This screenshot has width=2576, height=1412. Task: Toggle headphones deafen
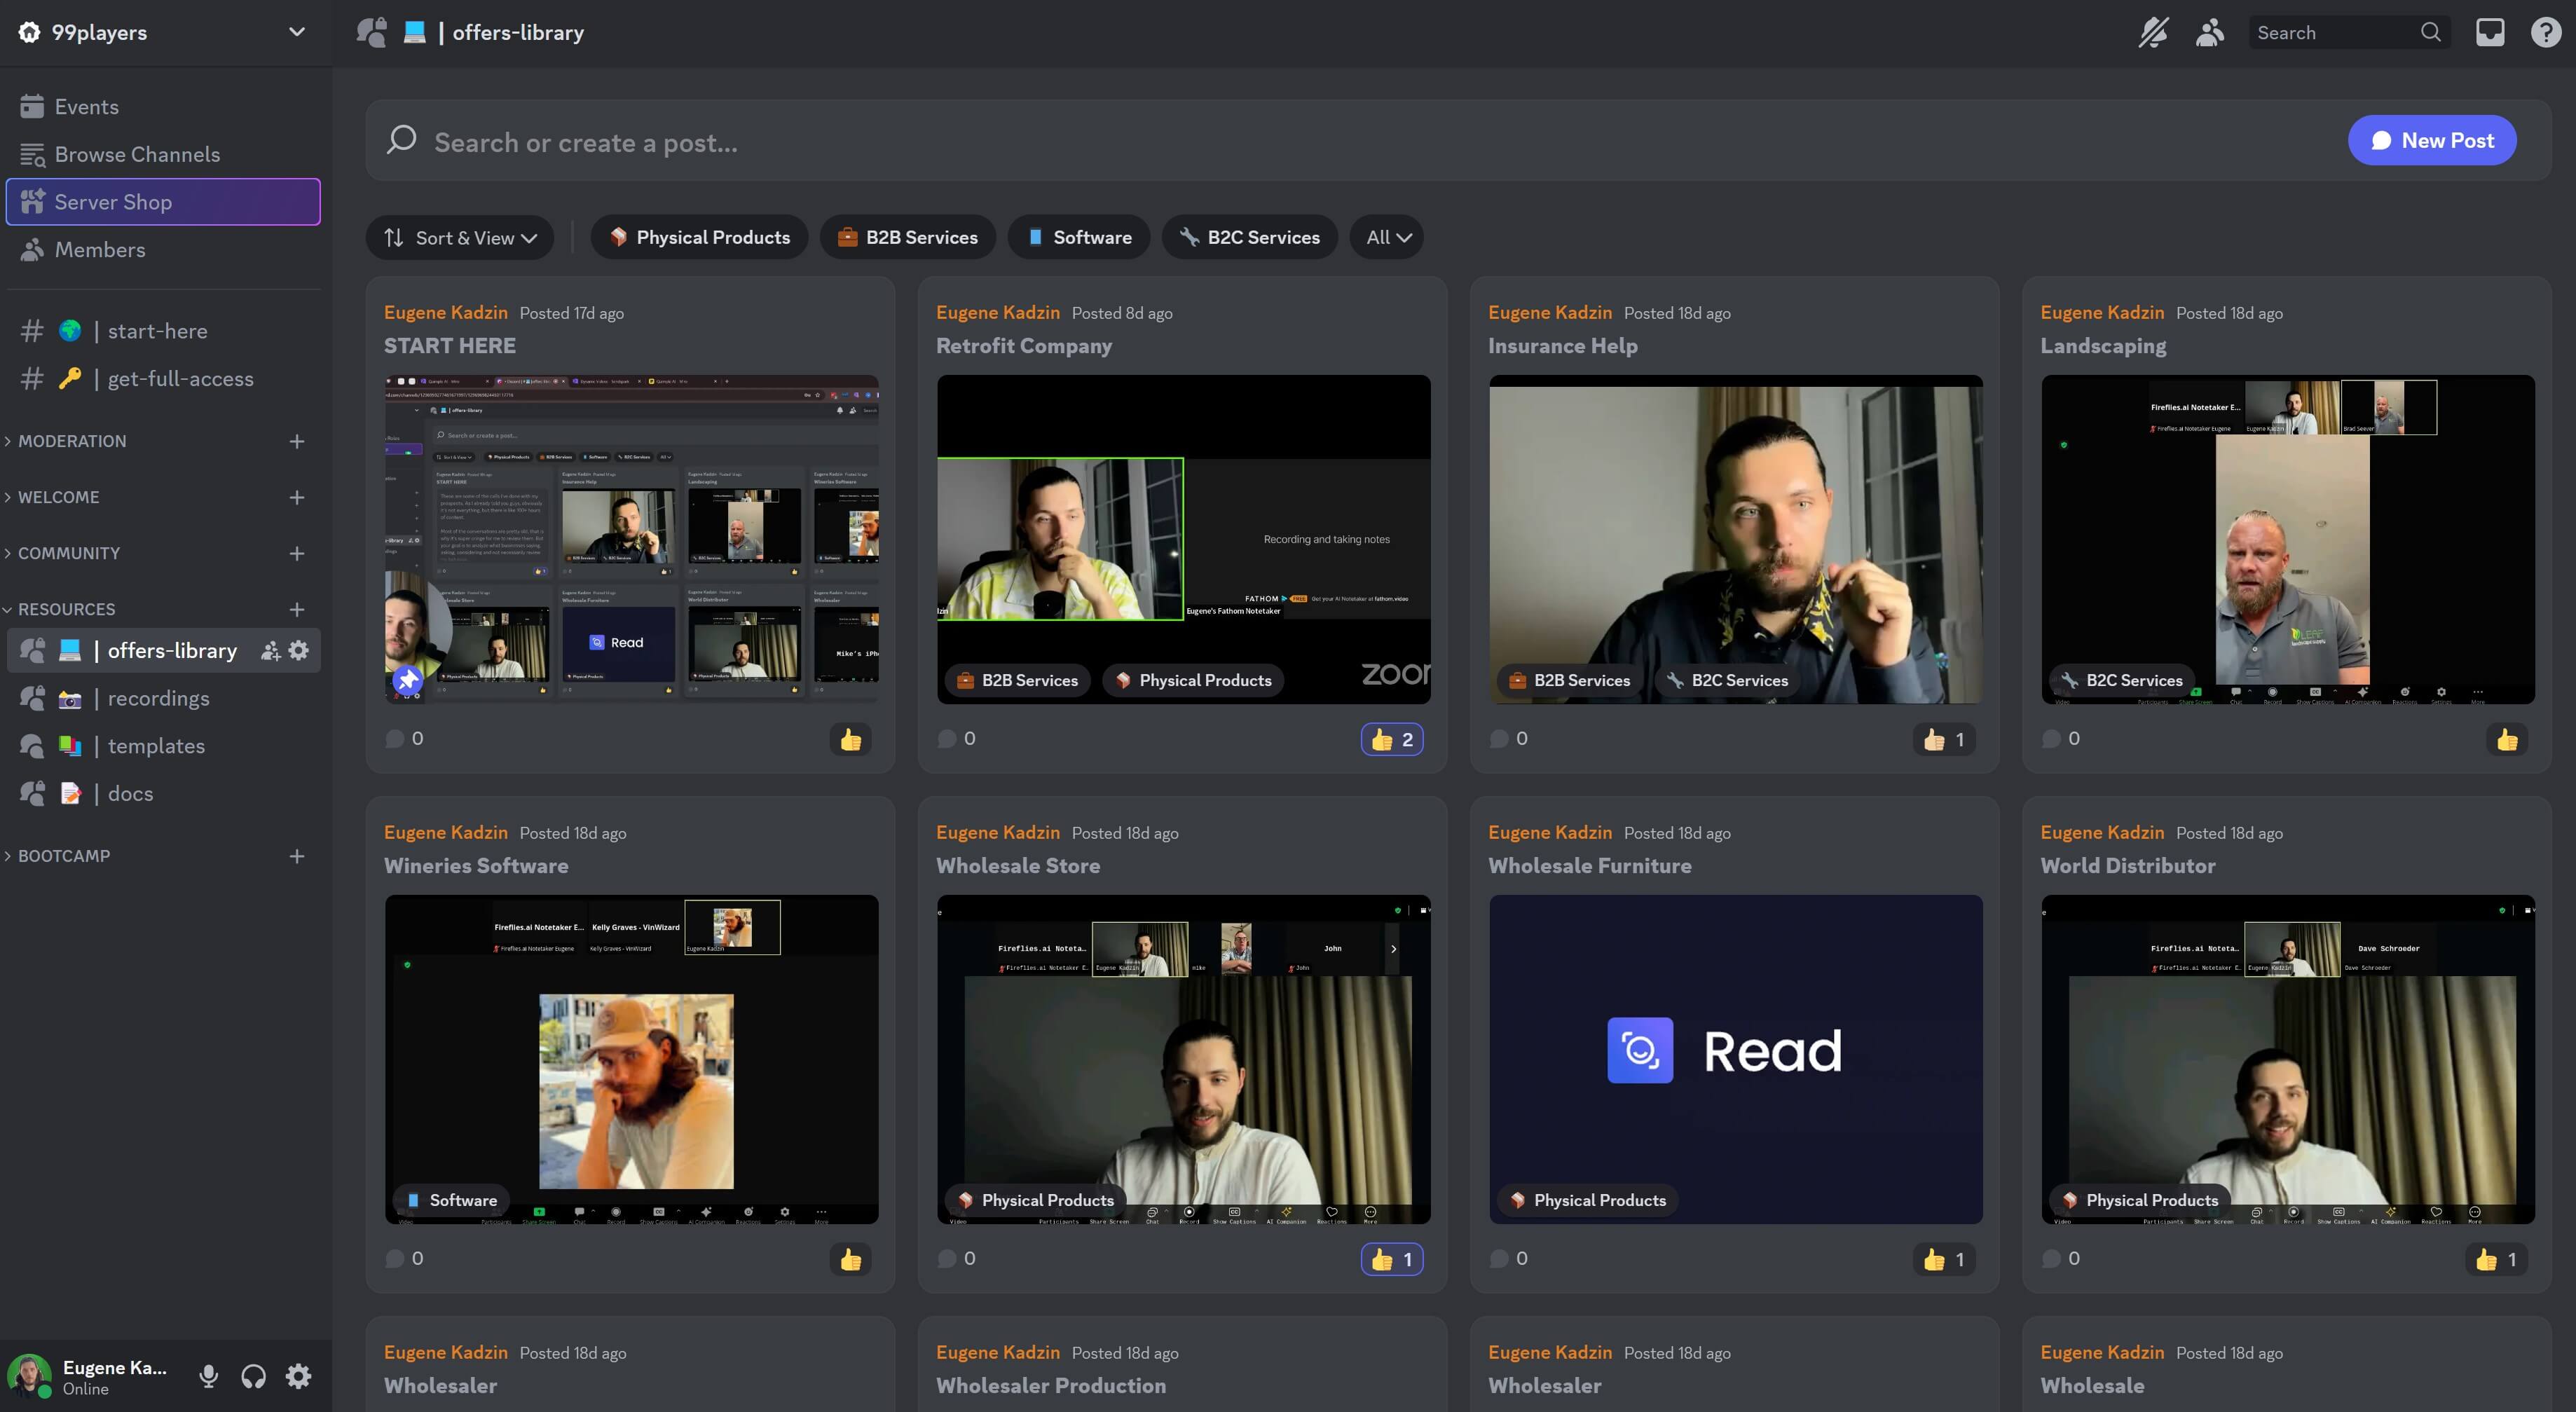(x=253, y=1377)
